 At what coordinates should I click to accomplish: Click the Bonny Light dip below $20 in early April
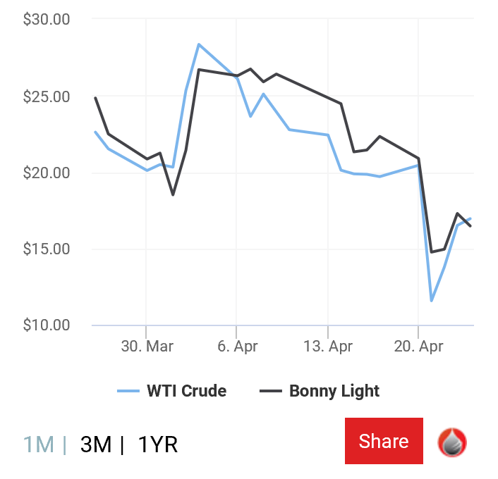point(173,195)
